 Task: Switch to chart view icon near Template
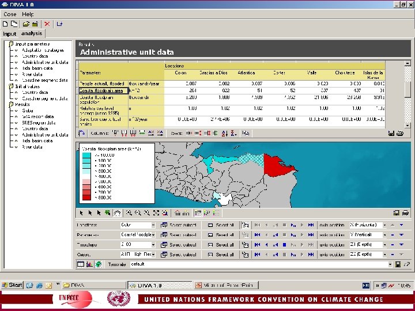[89, 264]
